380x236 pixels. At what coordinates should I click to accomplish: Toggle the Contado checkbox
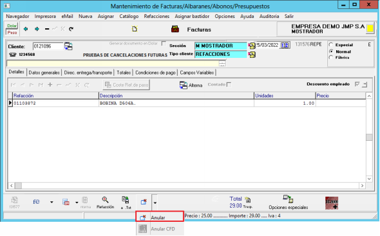click(229, 84)
